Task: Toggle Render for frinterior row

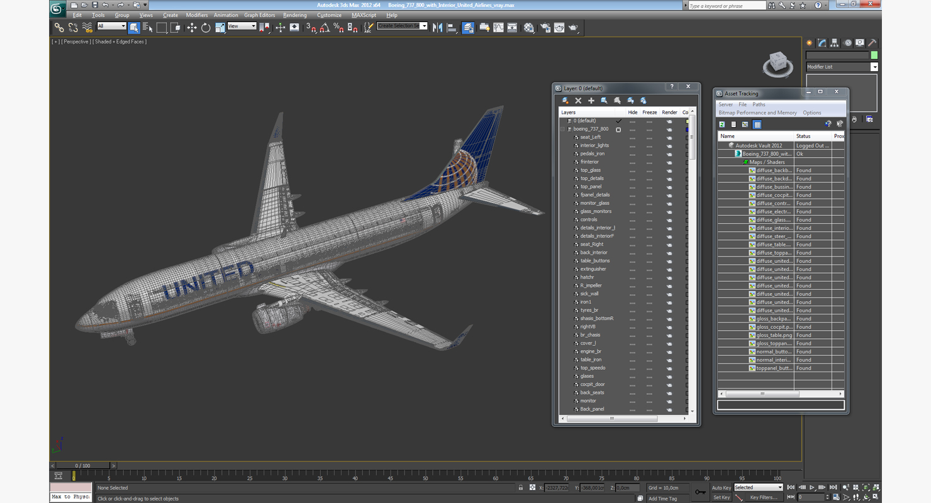Action: (669, 162)
